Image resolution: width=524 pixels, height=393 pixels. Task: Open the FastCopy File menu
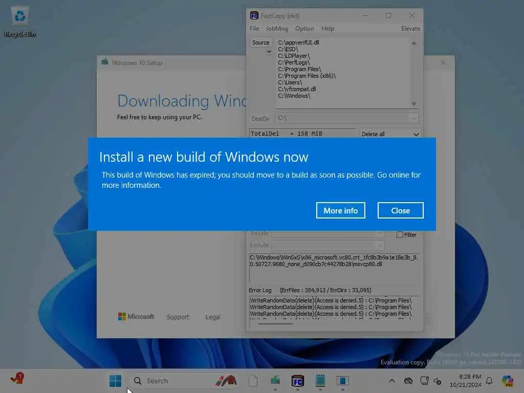(254, 29)
